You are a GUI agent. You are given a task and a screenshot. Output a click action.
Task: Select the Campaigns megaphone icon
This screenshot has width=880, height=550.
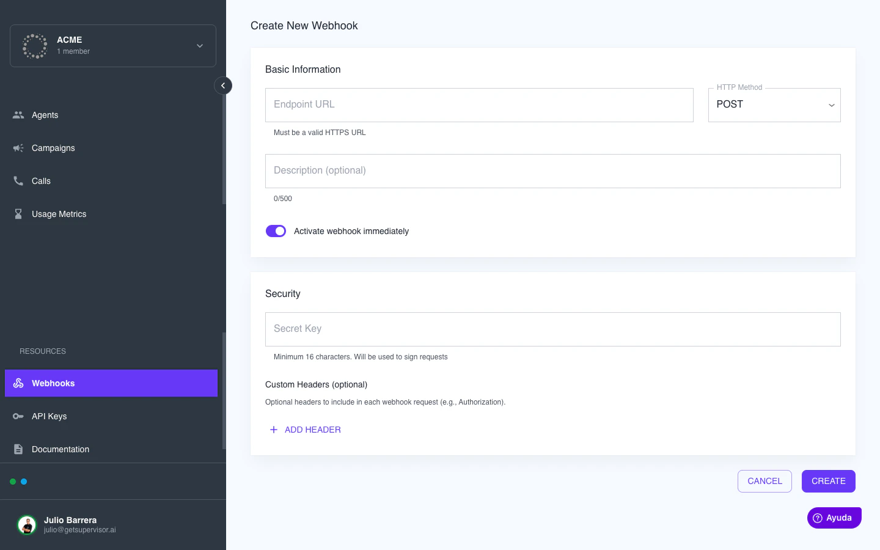tap(18, 148)
